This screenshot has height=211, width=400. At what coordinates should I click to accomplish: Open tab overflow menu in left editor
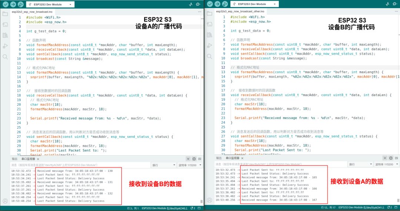click(x=200, y=12)
